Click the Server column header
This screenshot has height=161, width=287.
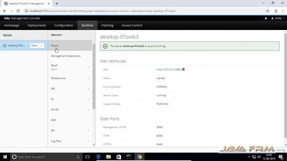point(8,35)
